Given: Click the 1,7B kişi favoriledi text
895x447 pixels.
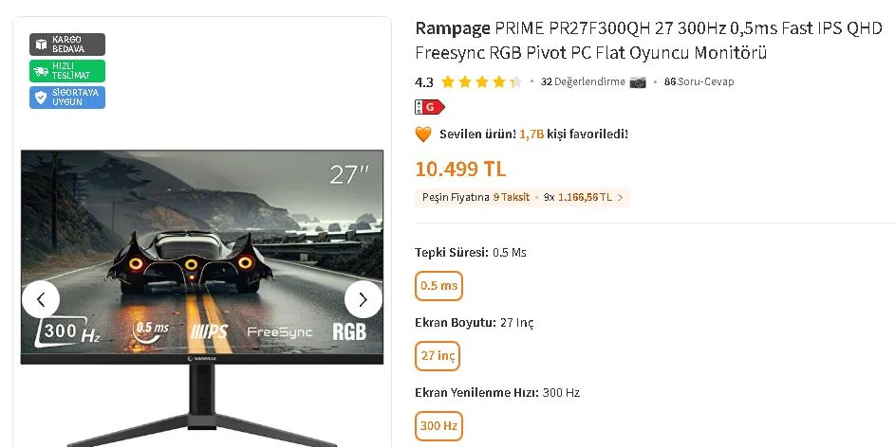Looking at the screenshot, I should pyautogui.click(x=573, y=134).
